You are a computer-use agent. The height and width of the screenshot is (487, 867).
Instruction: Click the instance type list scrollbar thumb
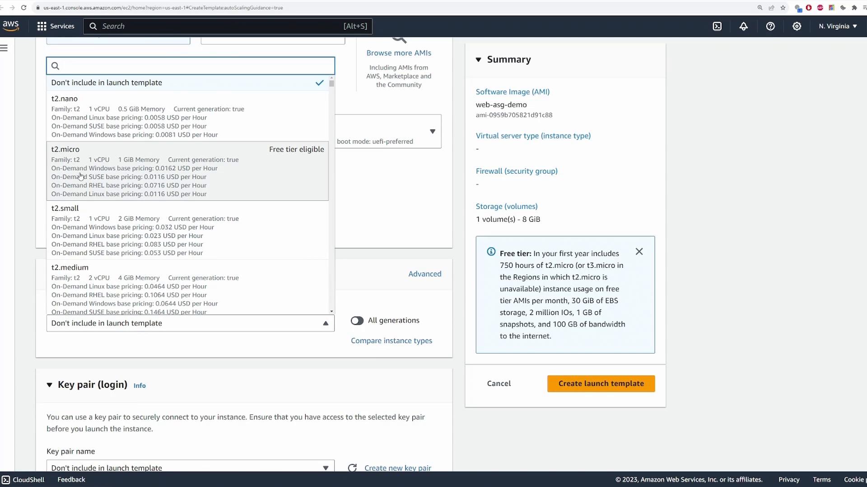331,83
